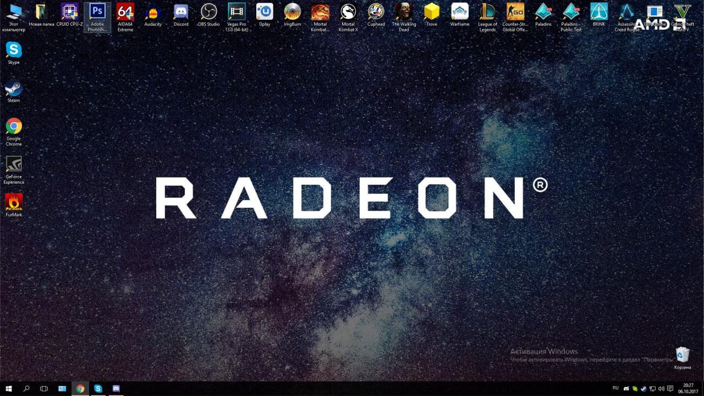Screen dimensions: 704x396
Task: Switch to Google Chrome in the taskbar
Action: point(80,388)
